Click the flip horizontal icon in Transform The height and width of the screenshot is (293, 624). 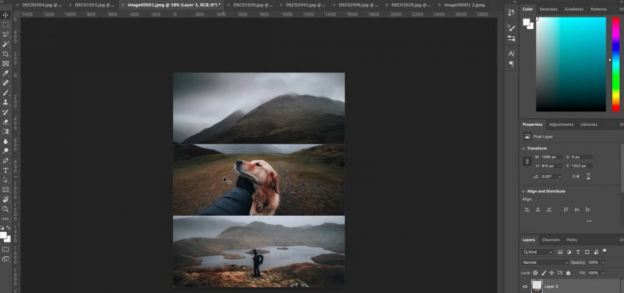point(575,176)
